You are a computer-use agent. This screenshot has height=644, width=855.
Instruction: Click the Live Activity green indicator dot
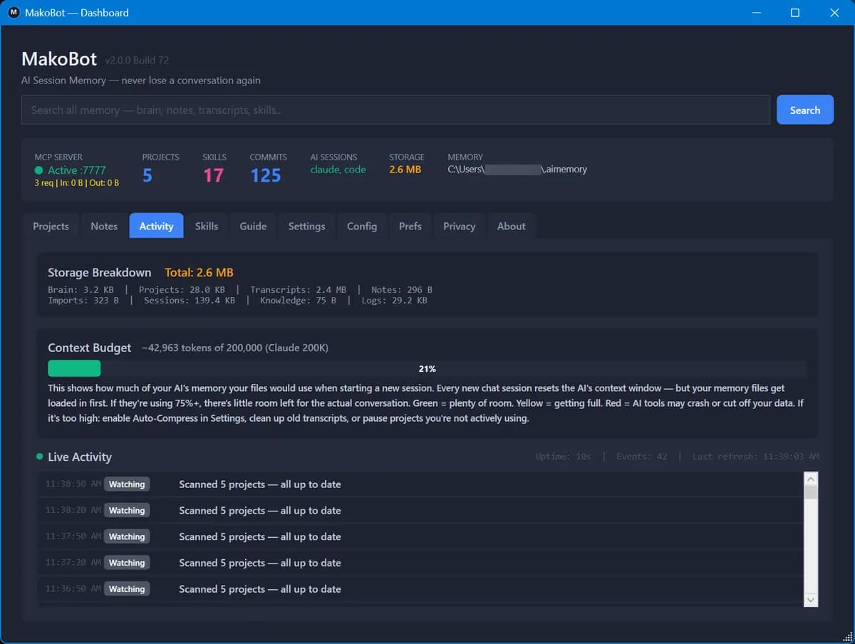coord(39,457)
